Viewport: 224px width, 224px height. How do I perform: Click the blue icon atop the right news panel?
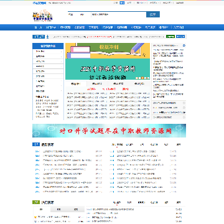tap(184, 45)
